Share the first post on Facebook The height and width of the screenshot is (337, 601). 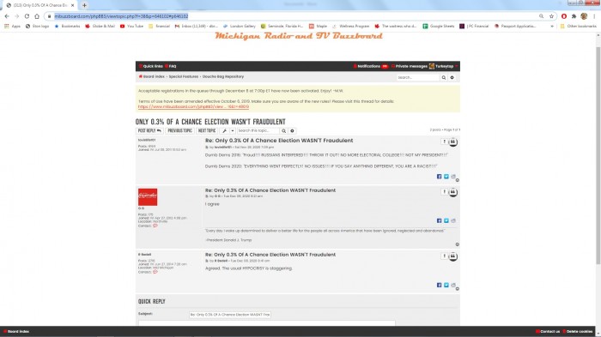(440, 177)
